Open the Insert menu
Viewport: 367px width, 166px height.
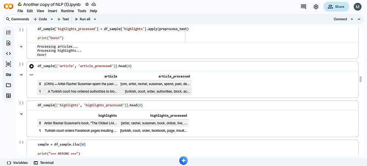(x=52, y=11)
